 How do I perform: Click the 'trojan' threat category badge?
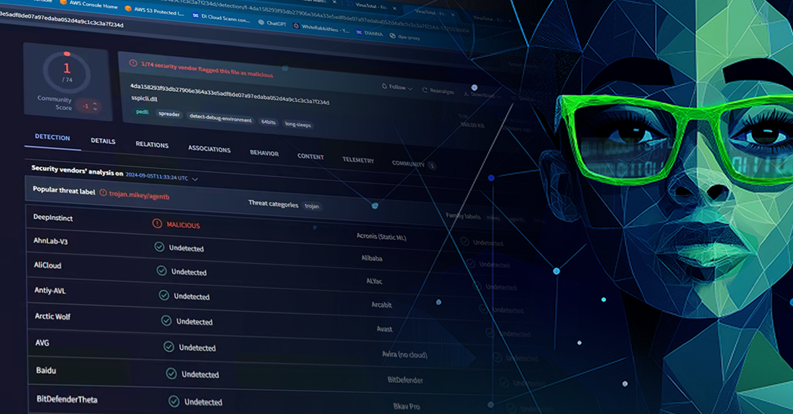point(311,206)
